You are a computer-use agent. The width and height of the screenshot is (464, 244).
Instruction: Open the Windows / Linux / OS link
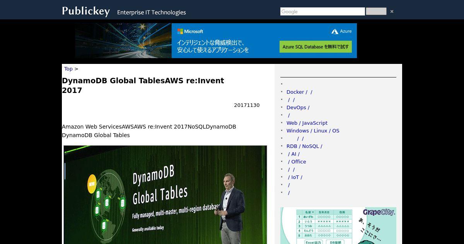coord(313,131)
